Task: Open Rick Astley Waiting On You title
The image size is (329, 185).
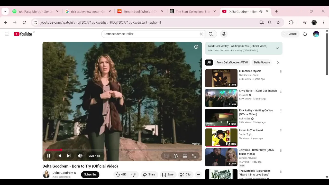Action: click(256, 112)
